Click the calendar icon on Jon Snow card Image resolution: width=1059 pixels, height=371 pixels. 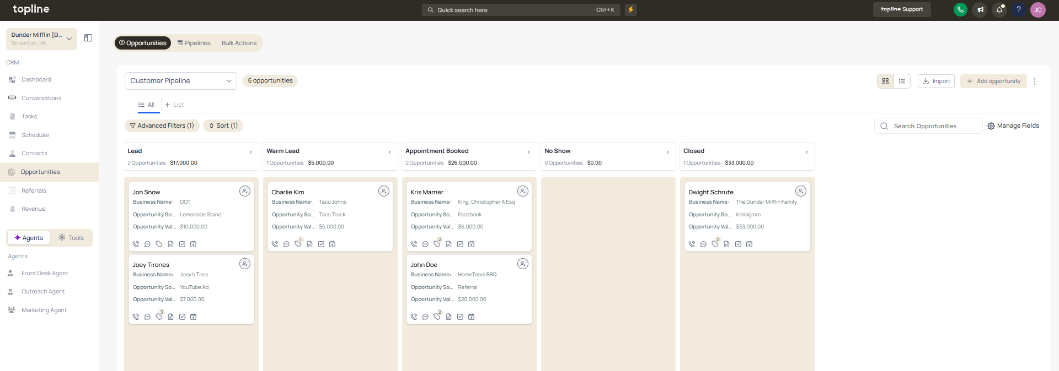tap(193, 244)
